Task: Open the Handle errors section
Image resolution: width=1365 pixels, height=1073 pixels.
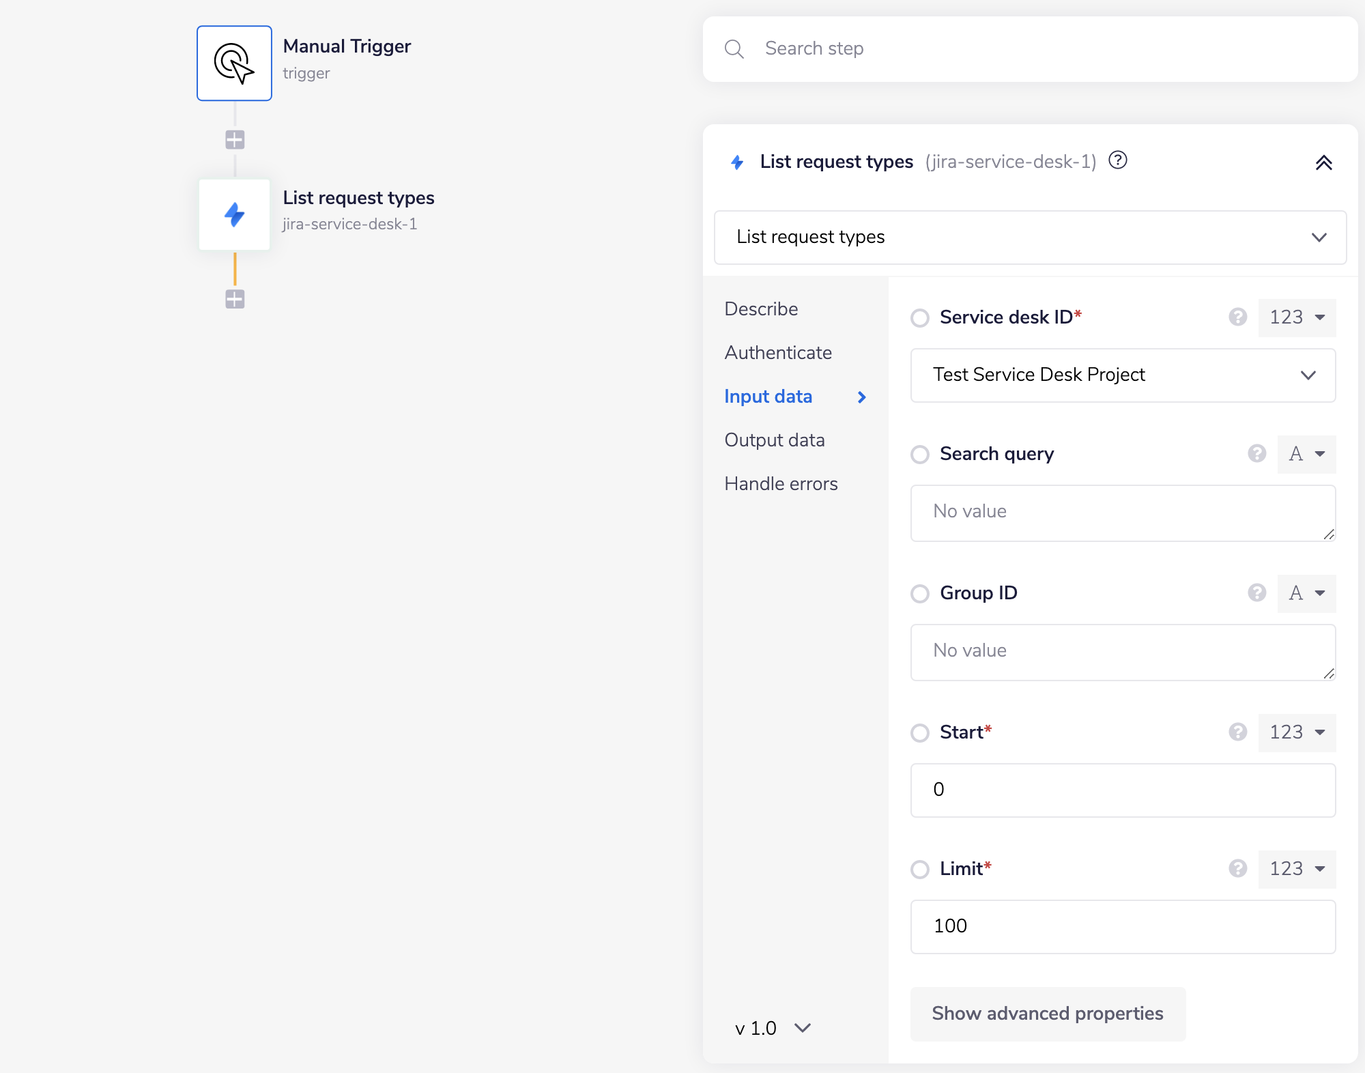Action: pyautogui.click(x=781, y=483)
